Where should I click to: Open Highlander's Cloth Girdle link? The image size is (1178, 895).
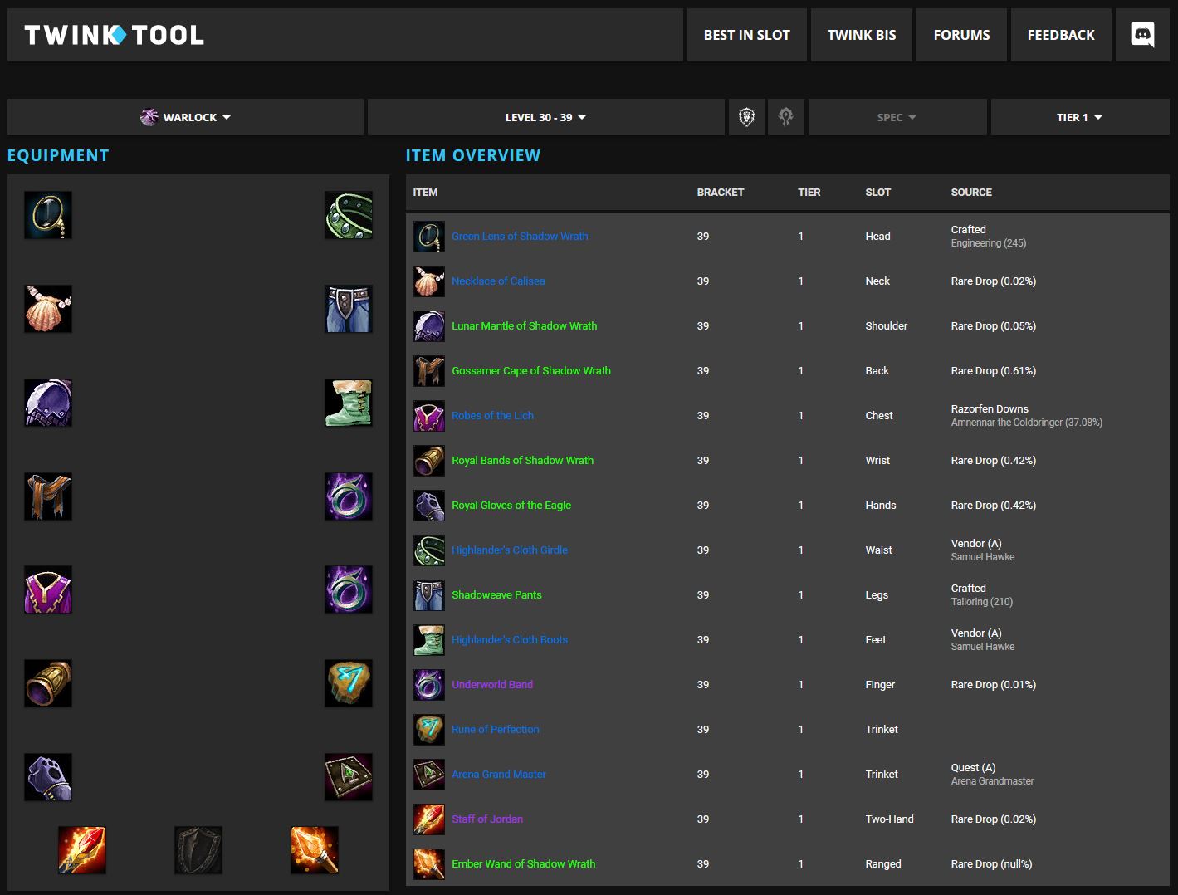[x=510, y=550]
